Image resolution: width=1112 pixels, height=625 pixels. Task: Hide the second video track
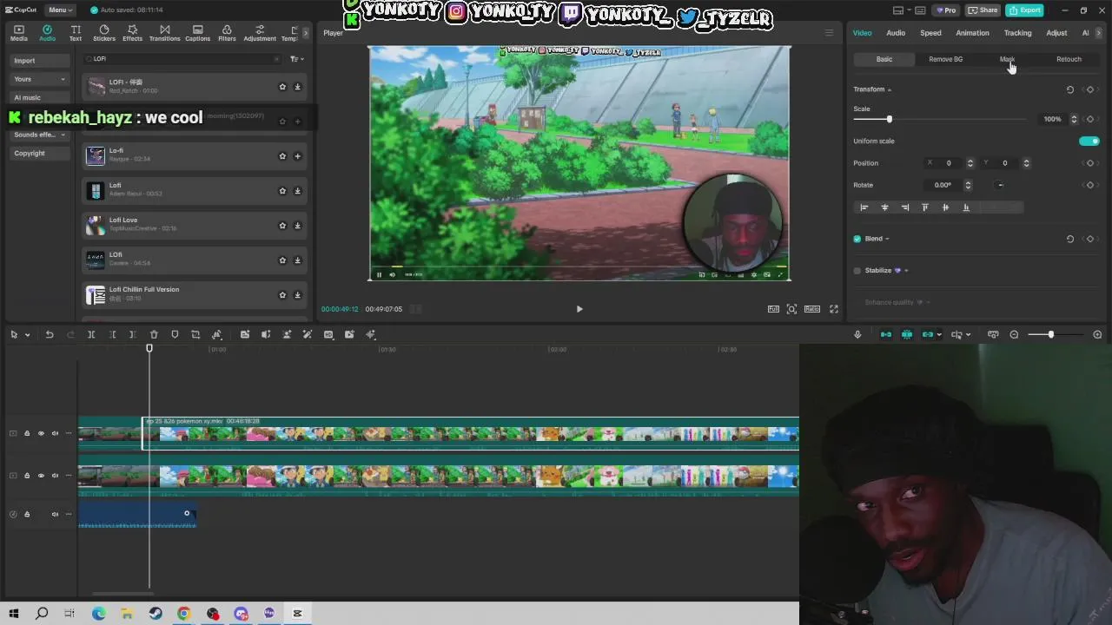point(41,476)
